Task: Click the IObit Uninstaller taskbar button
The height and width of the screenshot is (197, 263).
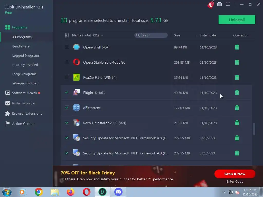Action: 102,192
